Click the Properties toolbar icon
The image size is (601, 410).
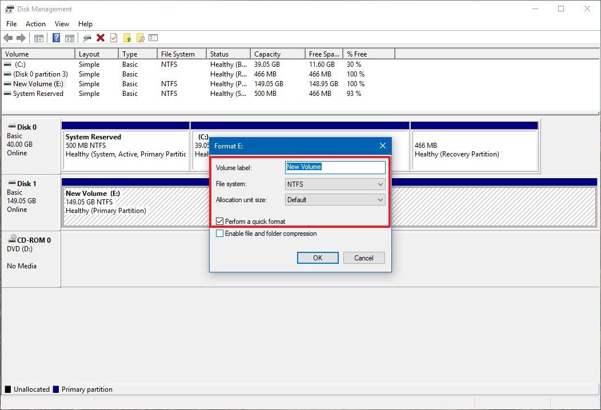(x=114, y=38)
